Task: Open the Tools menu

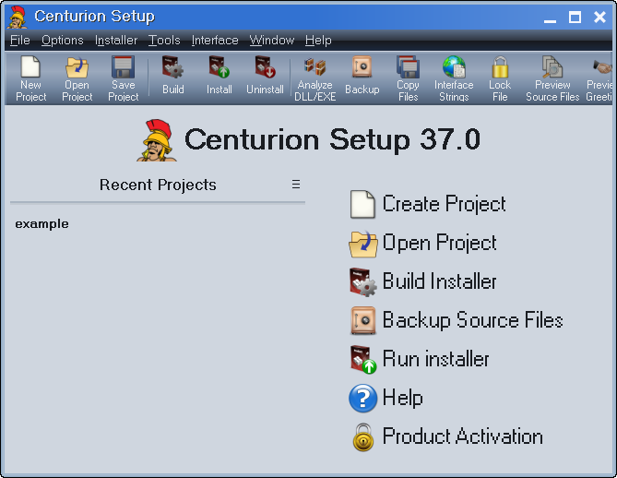Action: (x=164, y=41)
